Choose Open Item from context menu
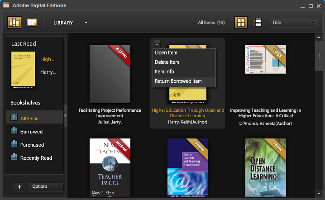325x200 pixels. (184, 52)
